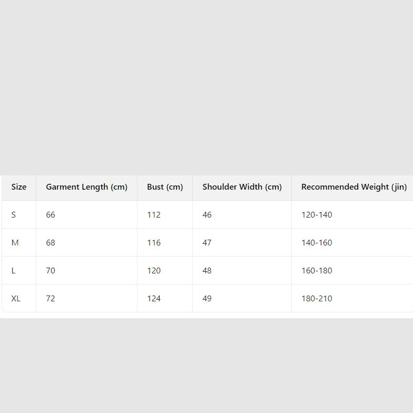Select the bust value 124
Screen dimensions: 413x413
[154, 299]
